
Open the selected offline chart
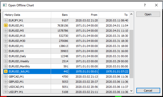[x=148, y=14]
